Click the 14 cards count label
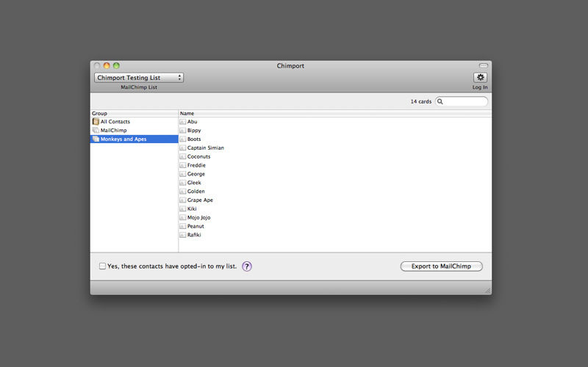This screenshot has height=367, width=588. (420, 101)
